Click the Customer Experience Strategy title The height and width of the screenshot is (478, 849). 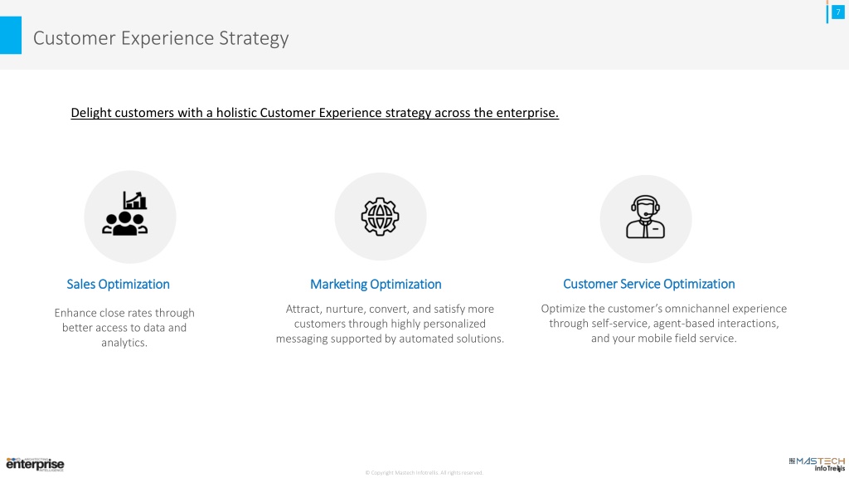(x=161, y=38)
